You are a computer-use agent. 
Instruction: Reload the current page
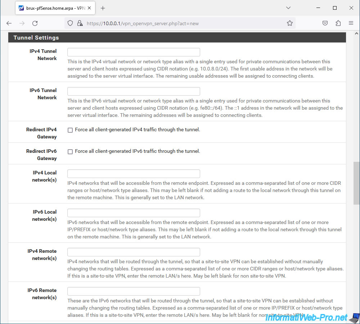pyautogui.click(x=35, y=23)
